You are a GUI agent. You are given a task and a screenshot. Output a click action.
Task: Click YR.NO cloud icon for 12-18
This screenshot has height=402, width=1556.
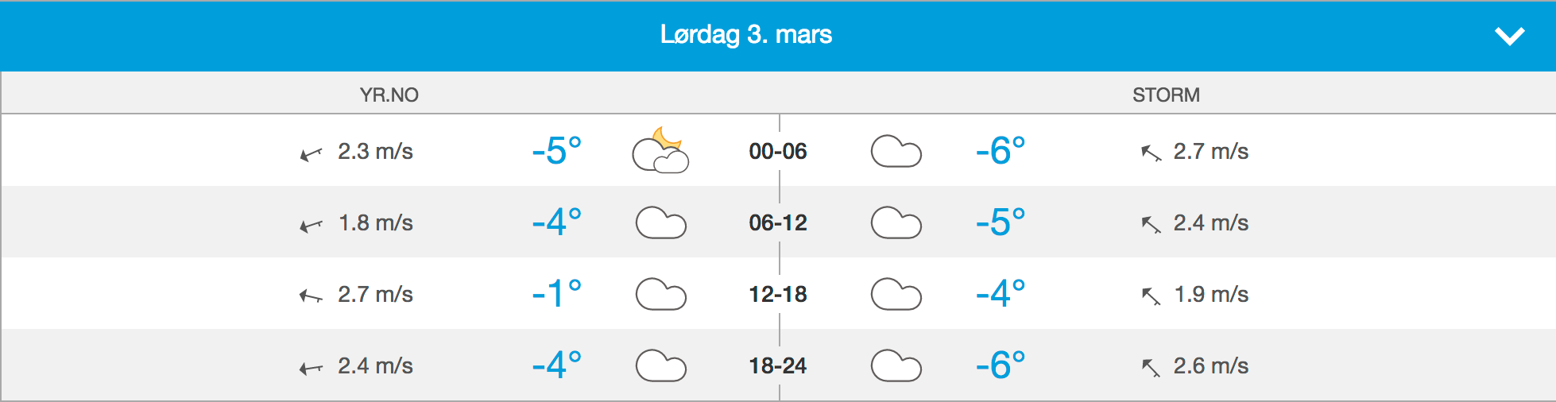(660, 295)
